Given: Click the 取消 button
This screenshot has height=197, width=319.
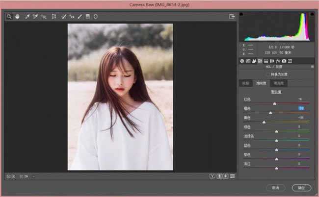Looking at the screenshot, I should coord(276,188).
